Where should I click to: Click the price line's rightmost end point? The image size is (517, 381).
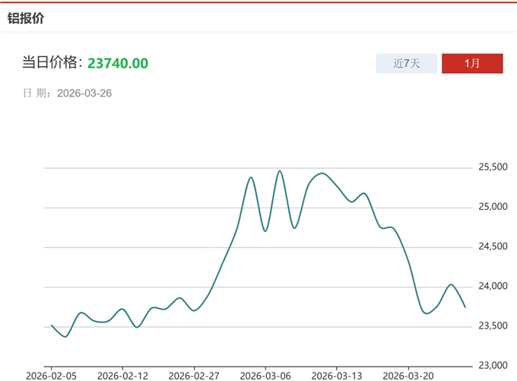[465, 306]
